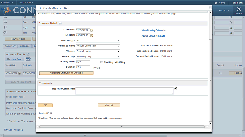Switch to the Summary tab

pos(10,46)
